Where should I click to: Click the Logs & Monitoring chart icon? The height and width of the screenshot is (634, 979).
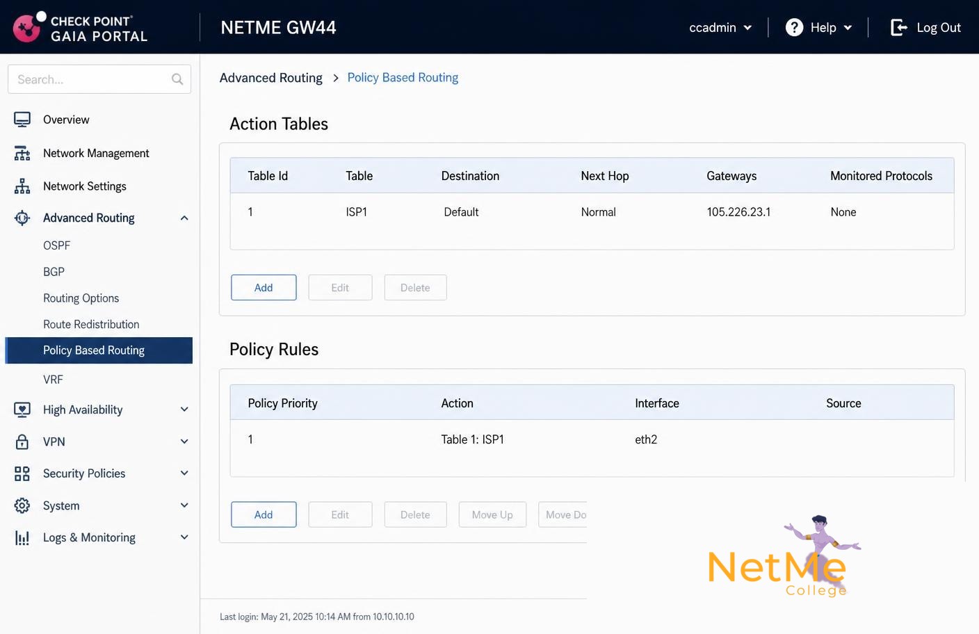coord(22,537)
